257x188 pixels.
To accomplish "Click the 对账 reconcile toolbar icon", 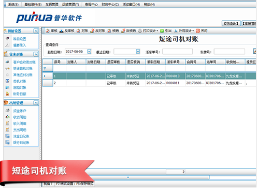I will (78, 31).
